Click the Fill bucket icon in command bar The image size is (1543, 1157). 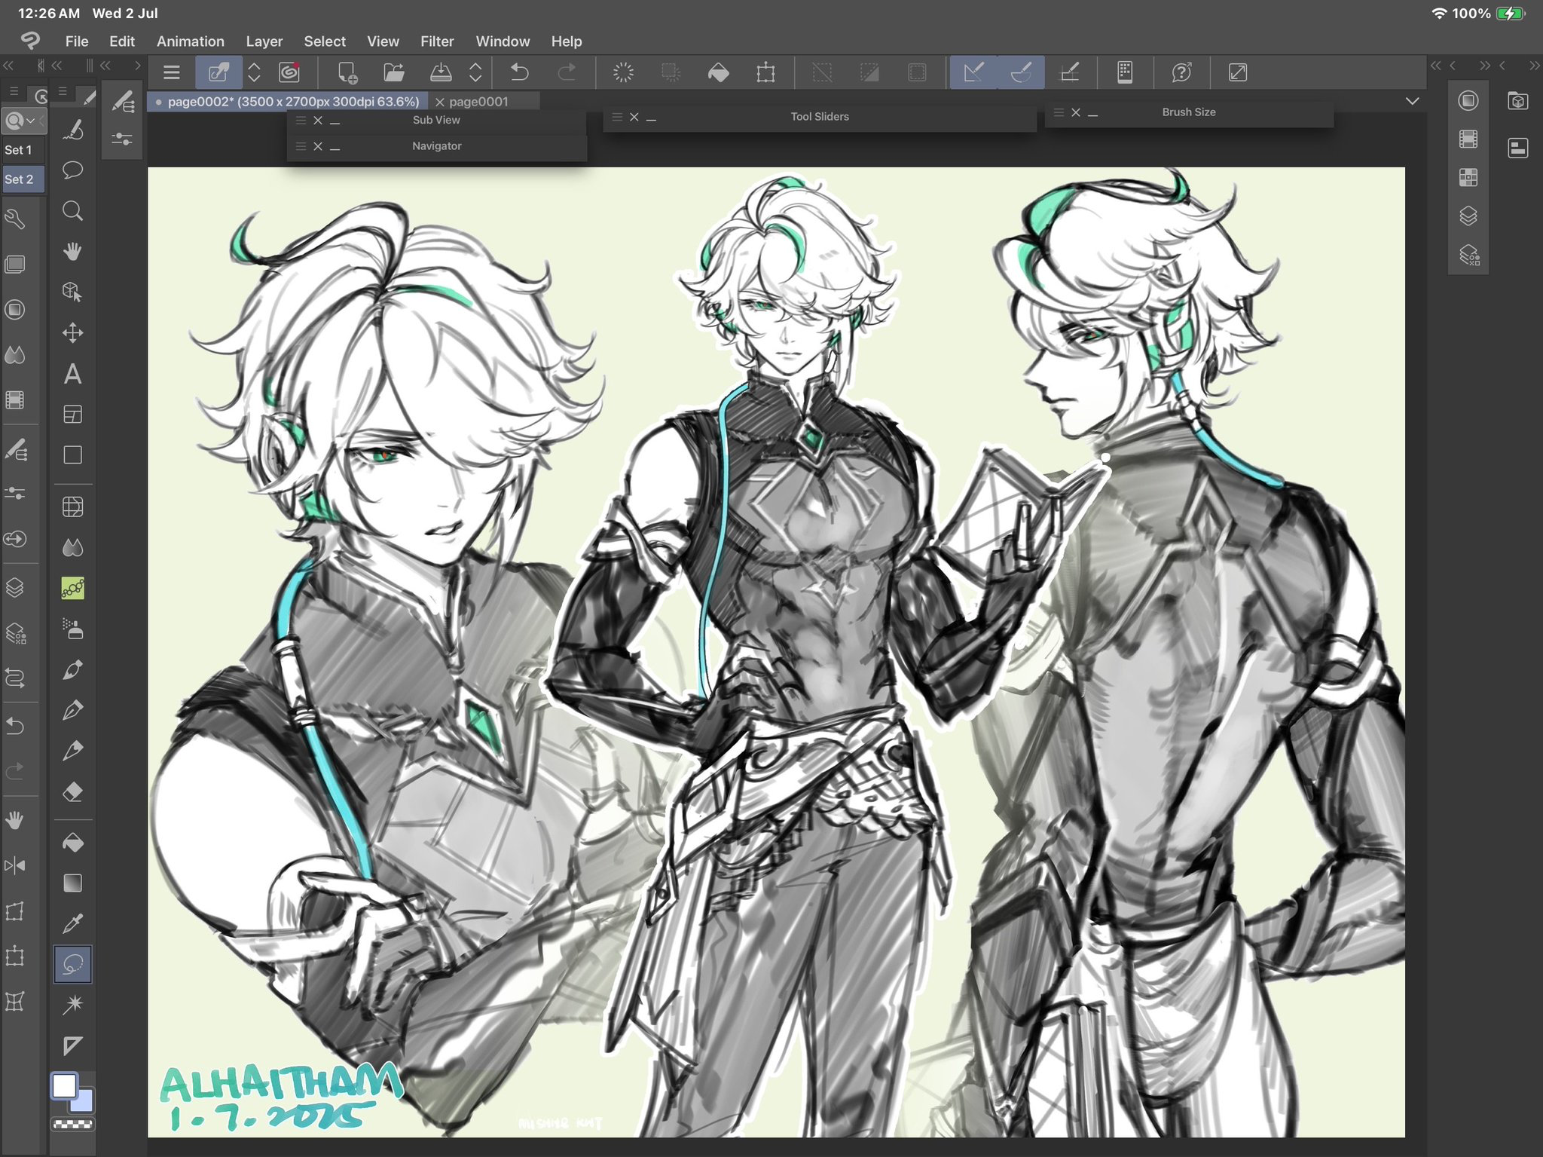point(719,72)
